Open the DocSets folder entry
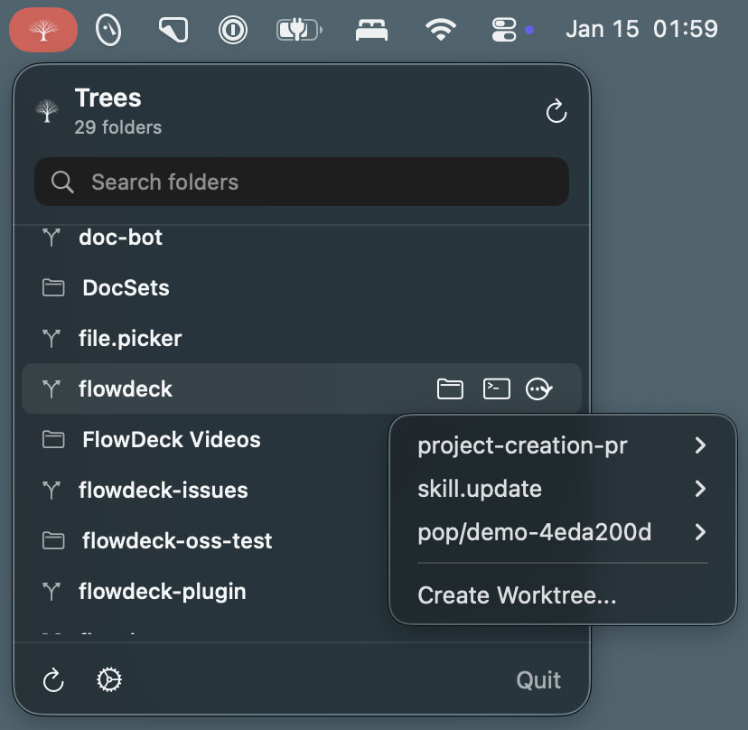The width and height of the screenshot is (748, 730). (126, 288)
